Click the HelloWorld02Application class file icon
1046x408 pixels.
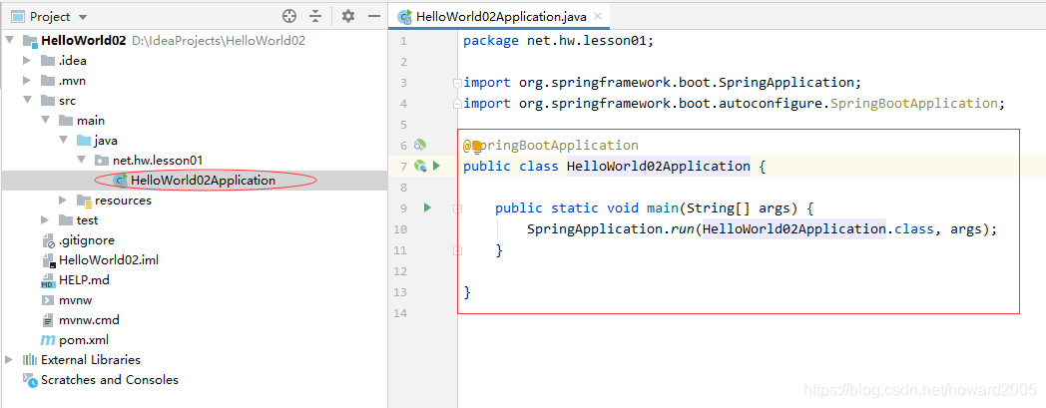pos(120,180)
